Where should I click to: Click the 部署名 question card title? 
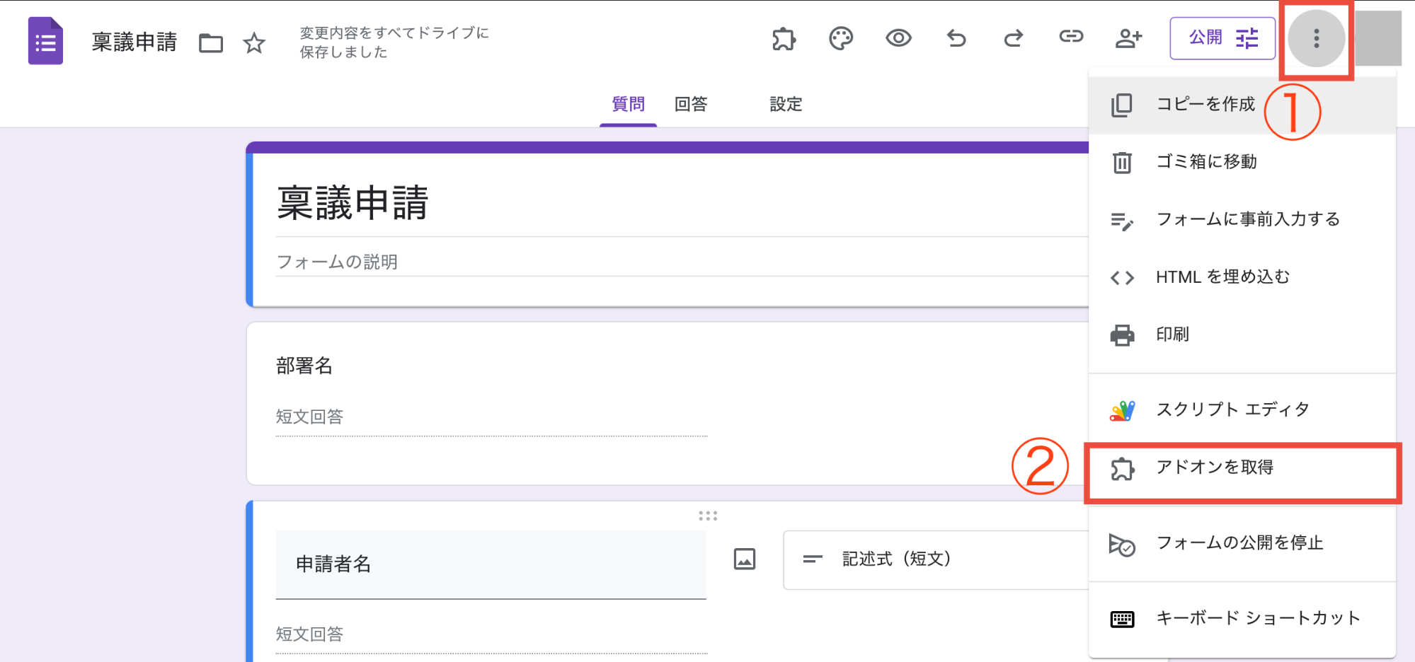[x=304, y=366]
